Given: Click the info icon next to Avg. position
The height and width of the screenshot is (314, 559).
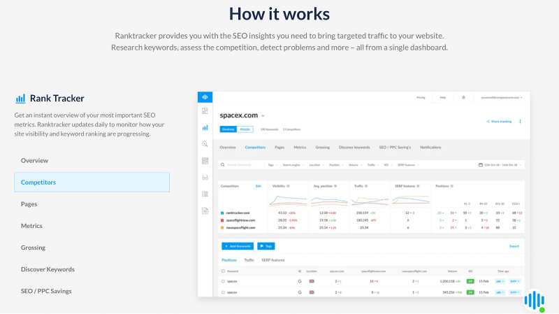Looking at the screenshot, I should coord(335,186).
